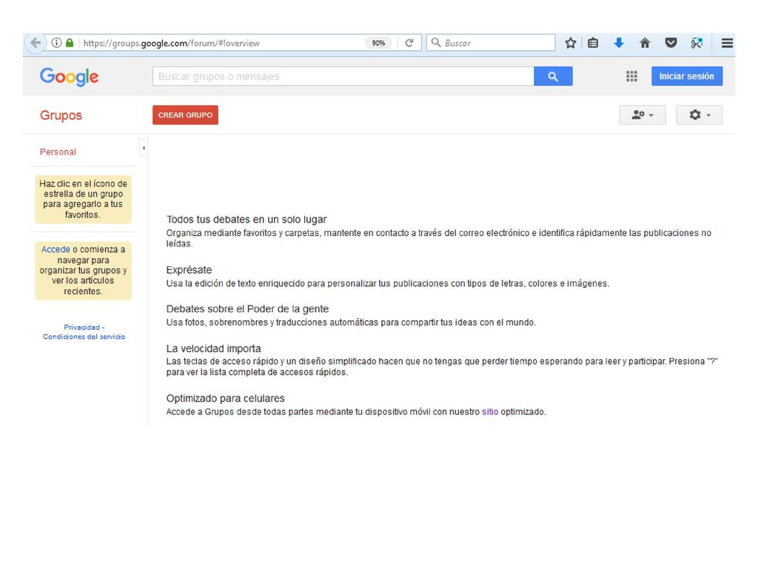Image resolution: width=758 pixels, height=568 pixels.
Task: Click the yellow tip about estrella de un grupo
Action: pos(83,199)
